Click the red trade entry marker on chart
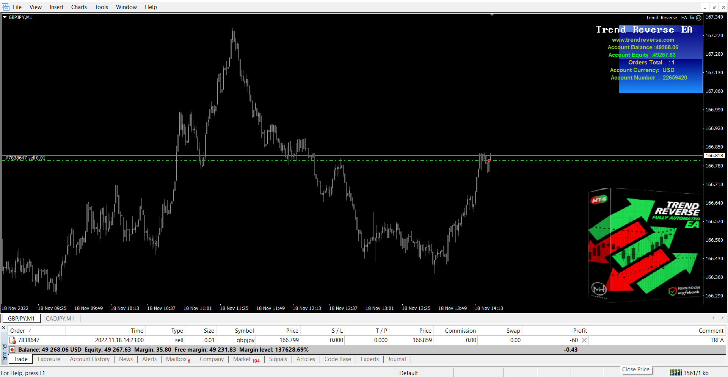 [x=489, y=160]
